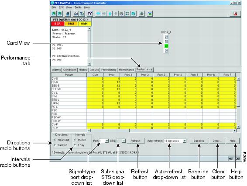Click the round globe icon after network view
The image size is (247, 186).
pyautogui.click(x=134, y=14)
